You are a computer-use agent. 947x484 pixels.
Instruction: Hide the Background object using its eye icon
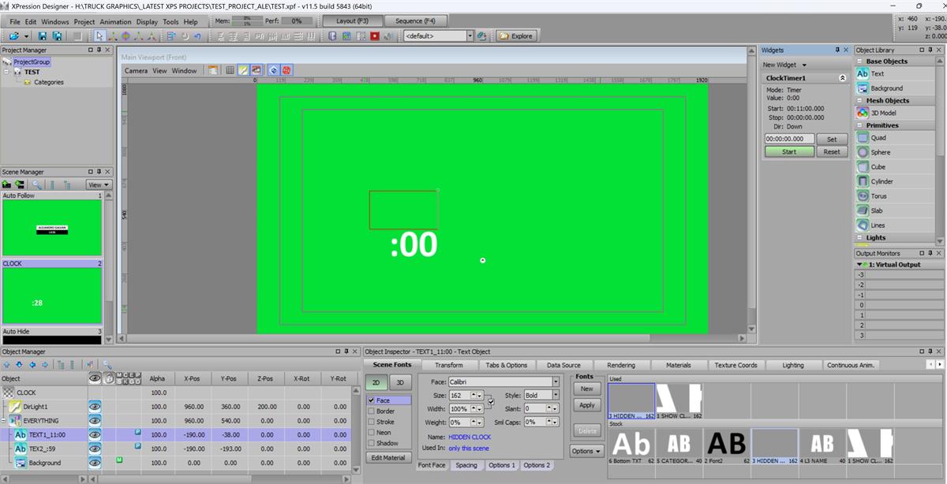tap(95, 463)
